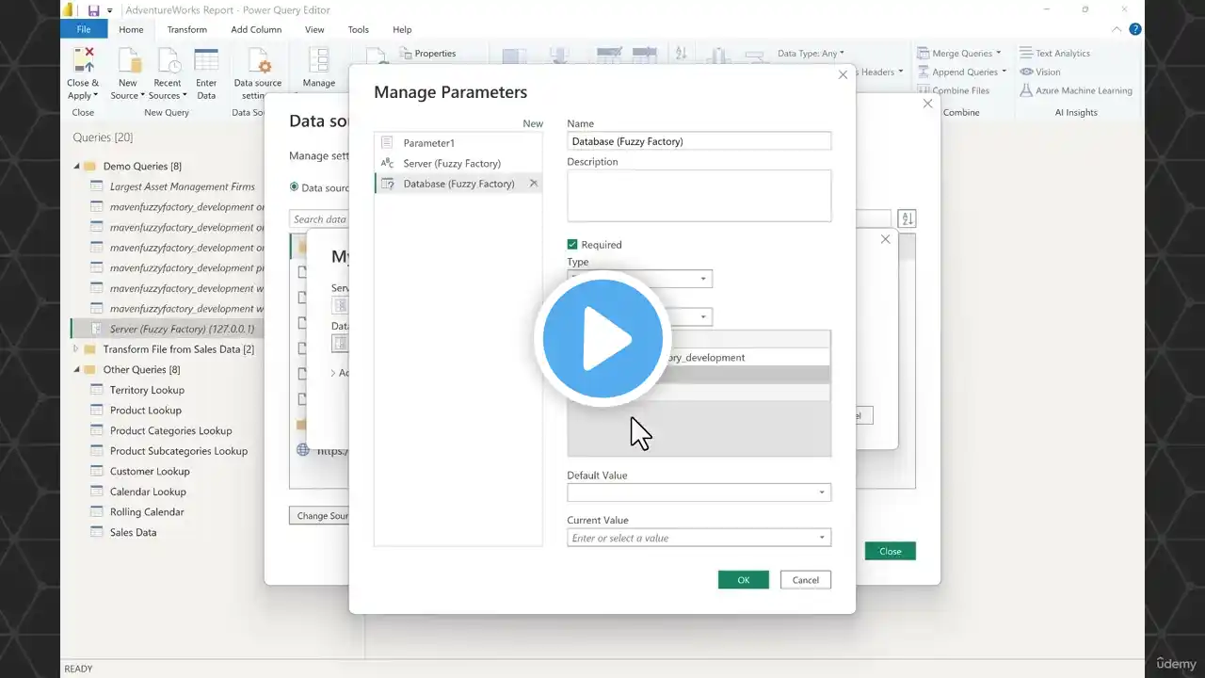This screenshot has height=678, width=1205.
Task: Click Cancel in Manage Parameters
Action: pos(805,580)
